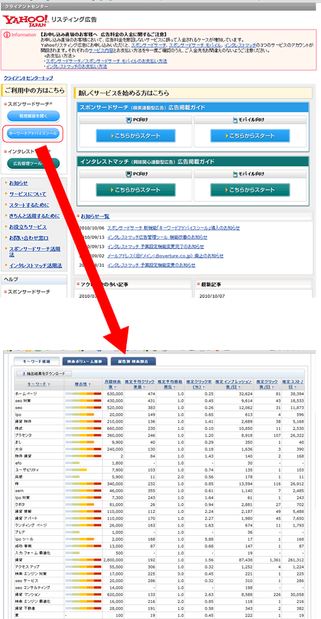Click the アクセス アップ keyword cell
The width and height of the screenshot is (321, 619).
point(39,567)
